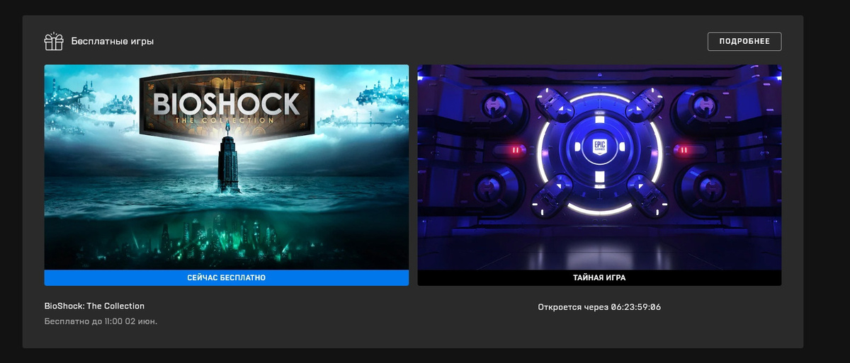
Task: Click the gift box icon beside Бесплатные игры
Action: (54, 42)
